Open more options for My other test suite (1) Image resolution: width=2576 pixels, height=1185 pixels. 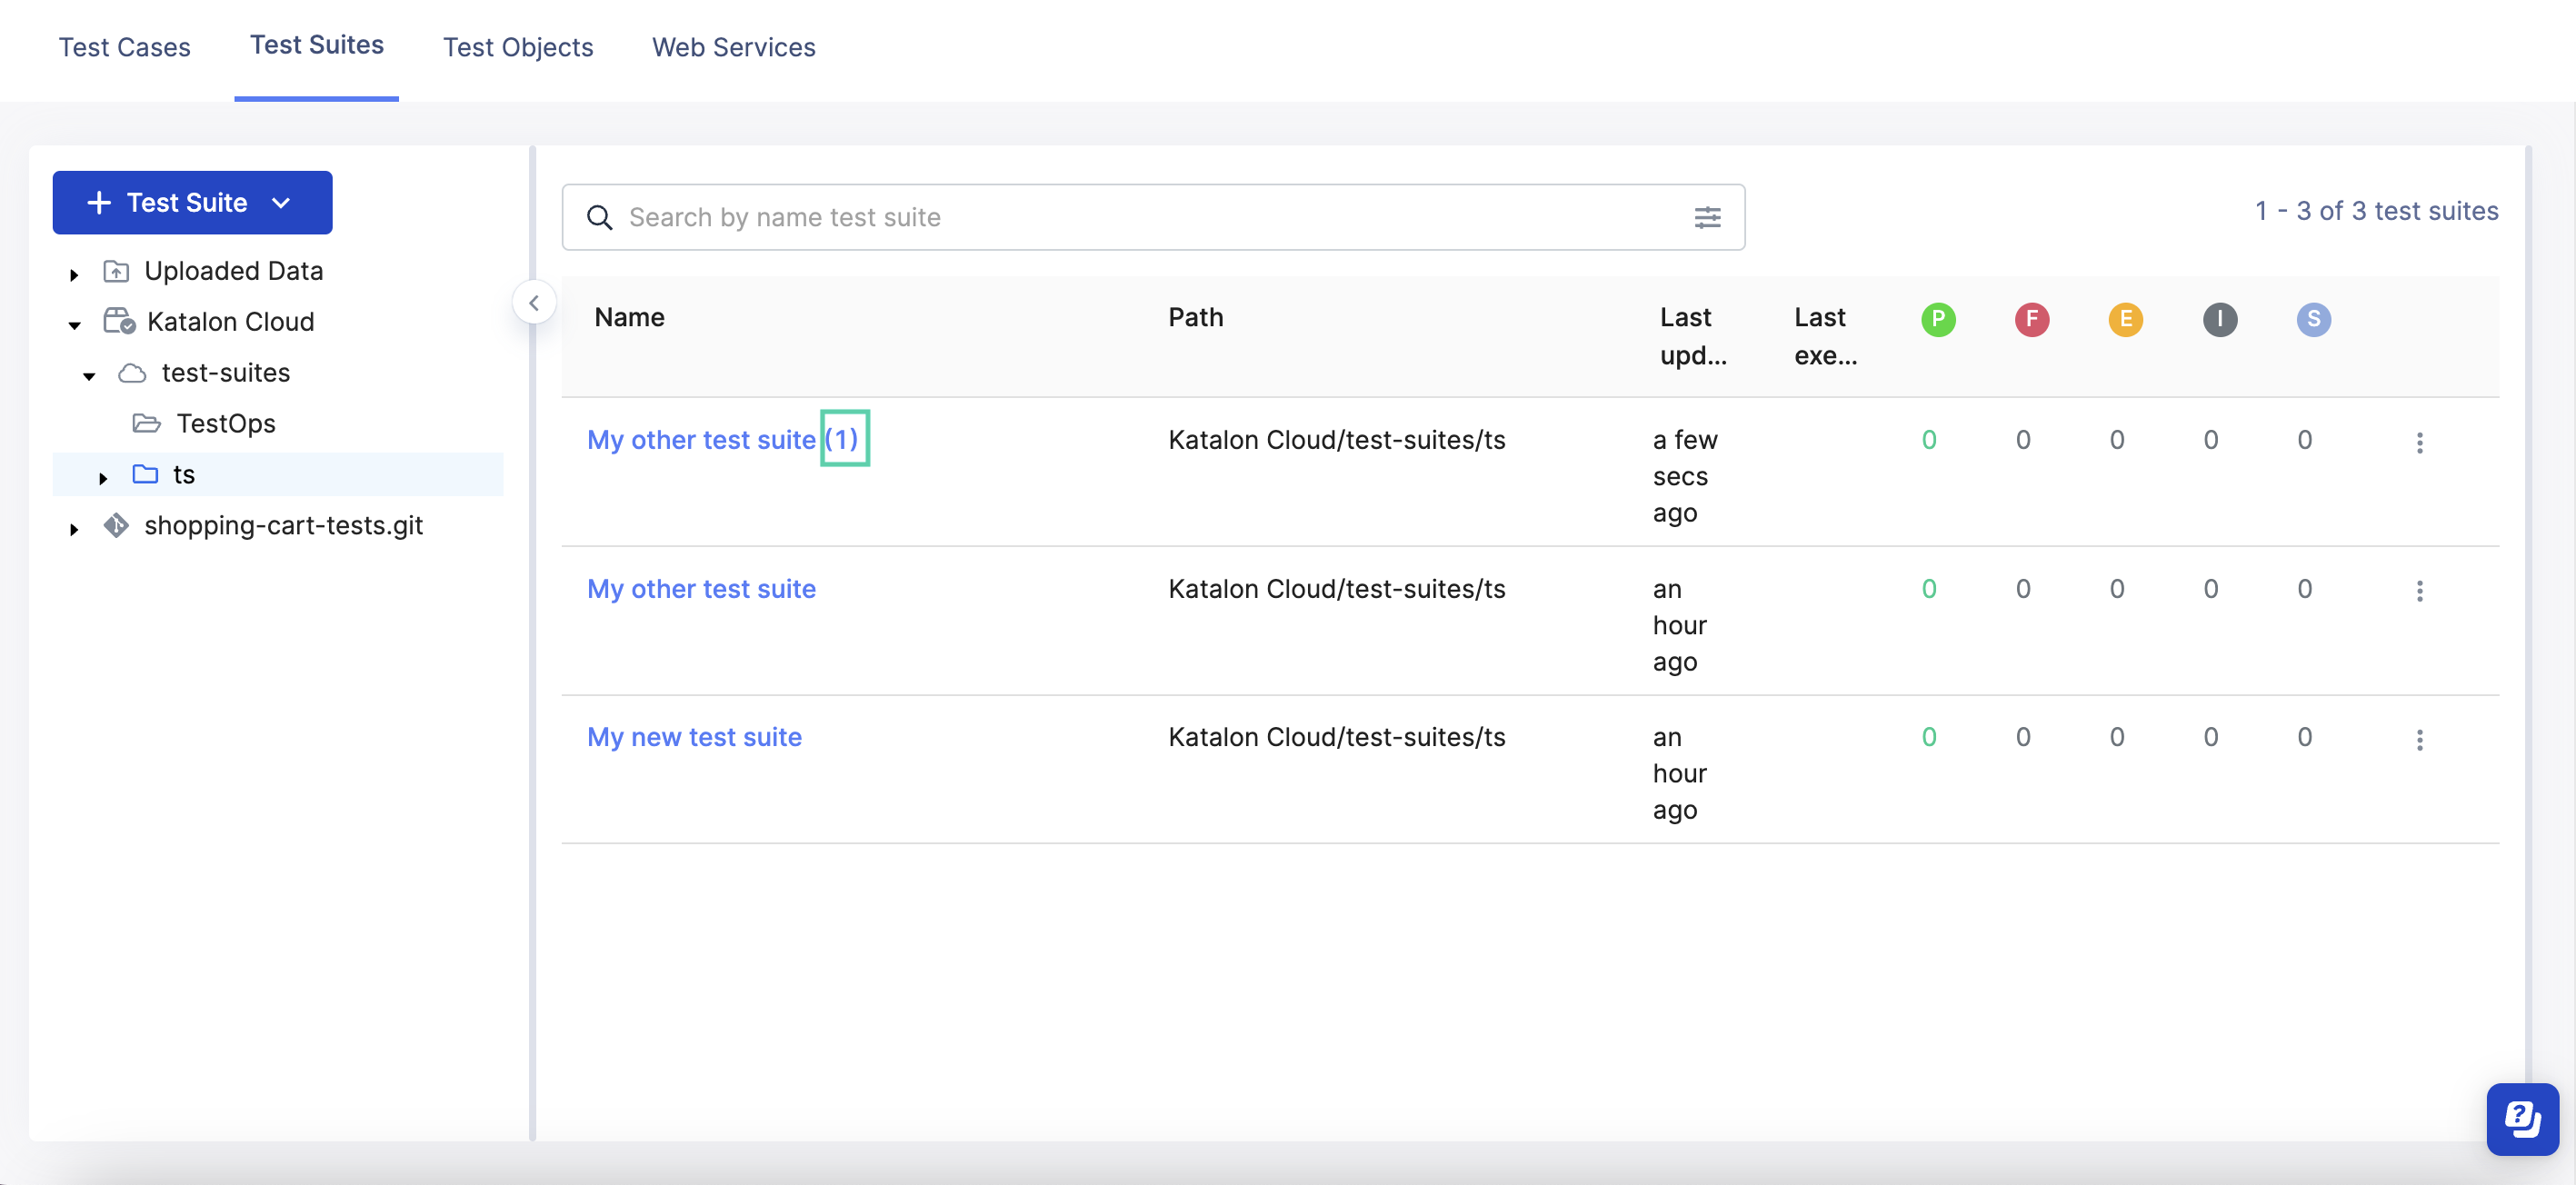coord(2419,442)
